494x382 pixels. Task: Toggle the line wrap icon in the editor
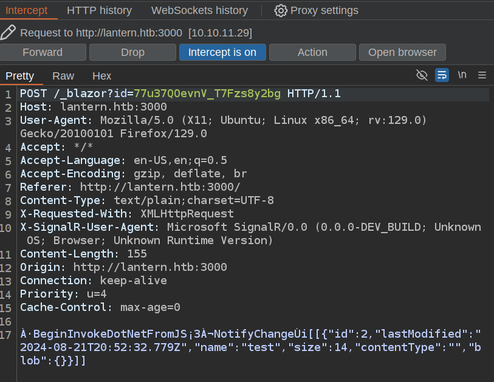(x=442, y=75)
